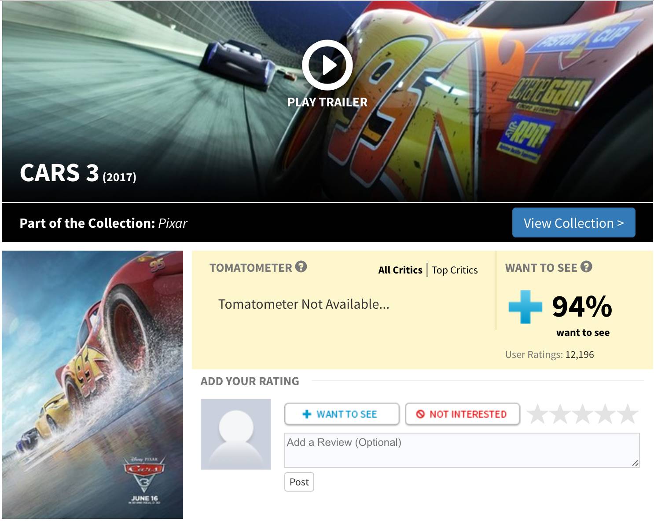Screen dimensions: 654x525
Task: Open the Want to See help icon
Action: point(586,266)
